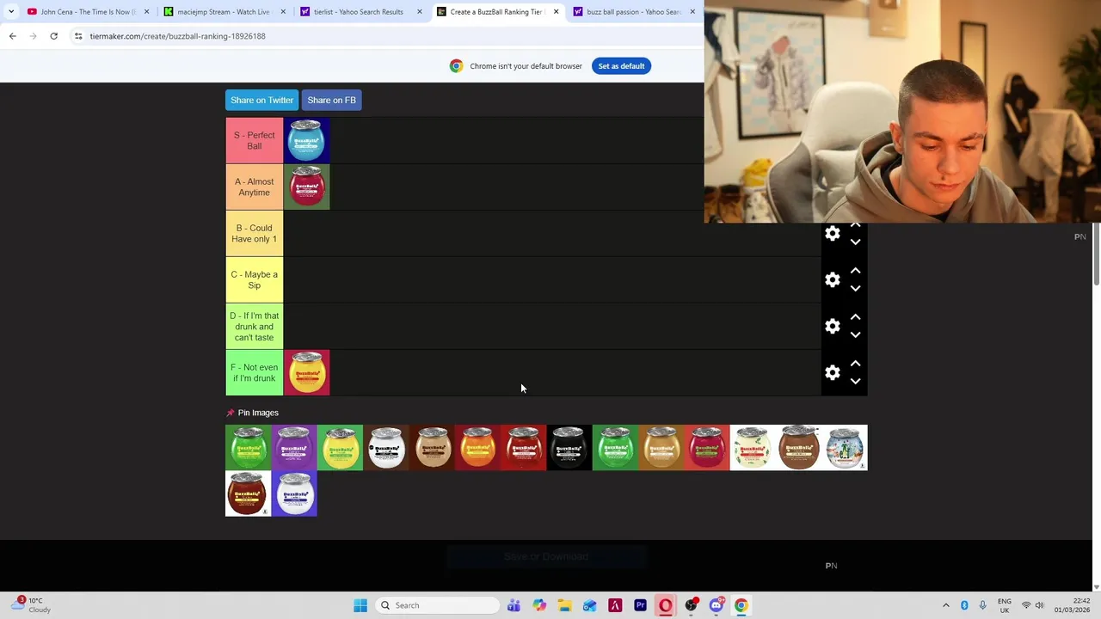Open Chrome icon in taskbar
Image resolution: width=1101 pixels, height=619 pixels.
pos(741,605)
